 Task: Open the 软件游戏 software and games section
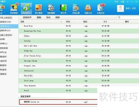[x=14, y=9]
